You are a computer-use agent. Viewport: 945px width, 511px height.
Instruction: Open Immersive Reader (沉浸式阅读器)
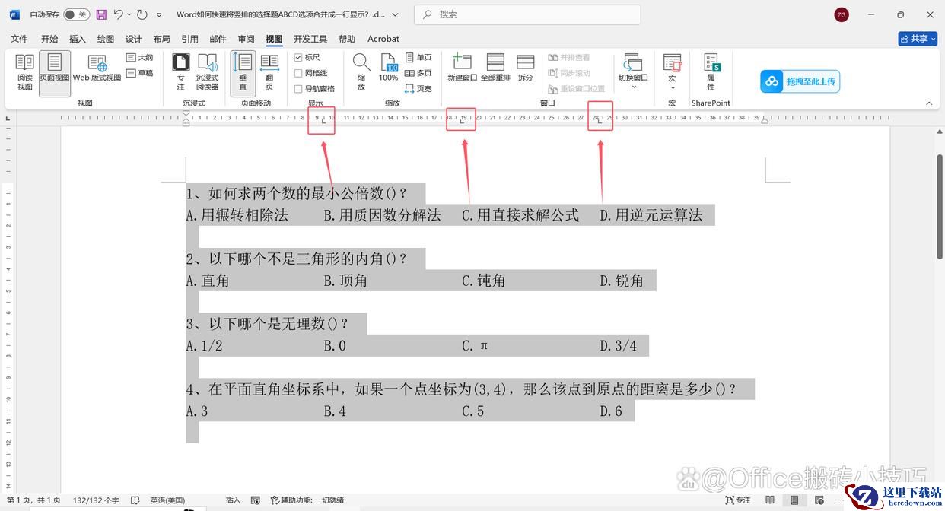pyautogui.click(x=207, y=72)
